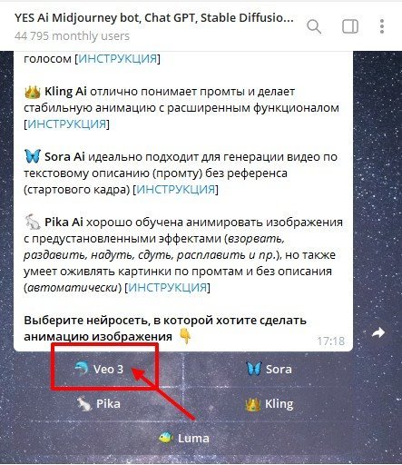Choose the Luma fish button
This screenshot has width=402, height=465.
(183, 438)
